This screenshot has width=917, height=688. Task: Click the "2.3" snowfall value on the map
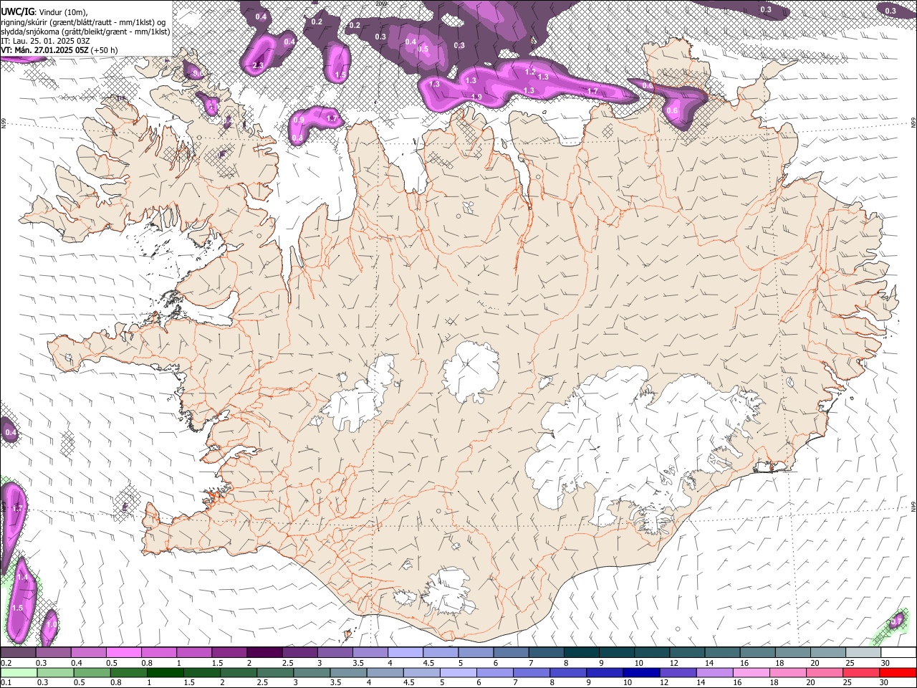(259, 65)
